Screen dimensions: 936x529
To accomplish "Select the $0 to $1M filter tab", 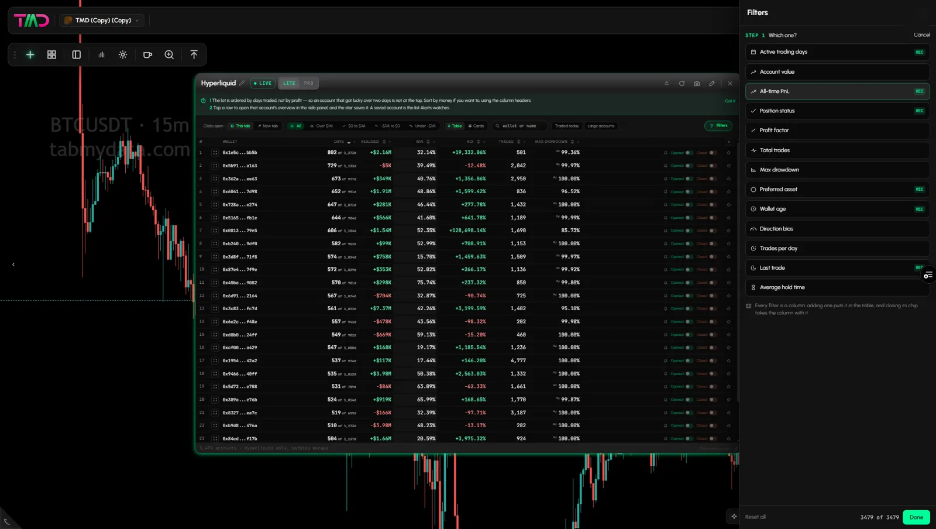I will pyautogui.click(x=353, y=126).
